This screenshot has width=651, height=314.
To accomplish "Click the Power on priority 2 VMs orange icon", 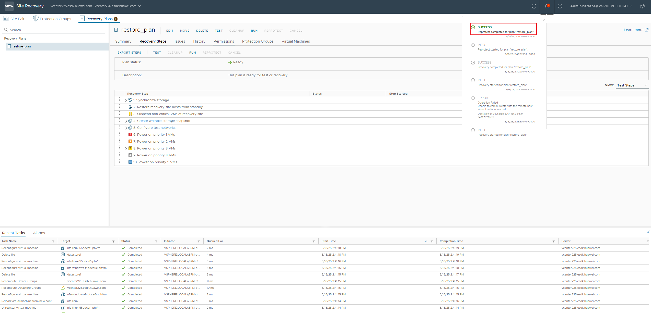I will point(130,142).
